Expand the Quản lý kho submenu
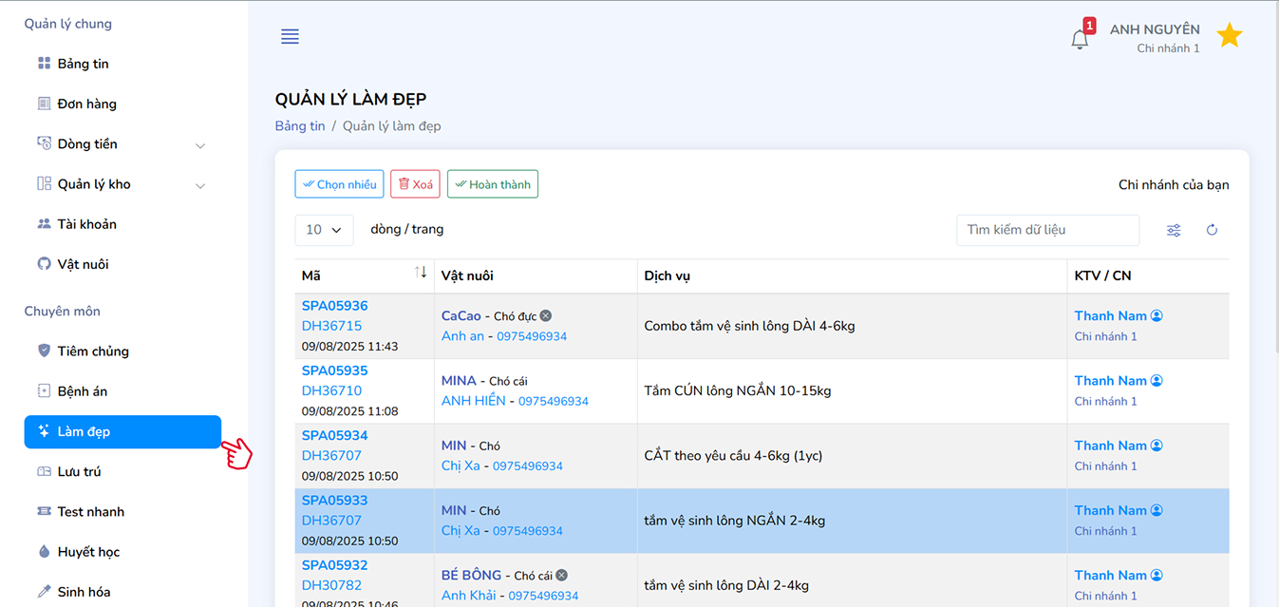This screenshot has width=1279, height=608. point(200,185)
